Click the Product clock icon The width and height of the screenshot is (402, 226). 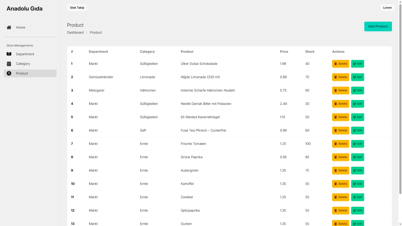[x=9, y=73]
